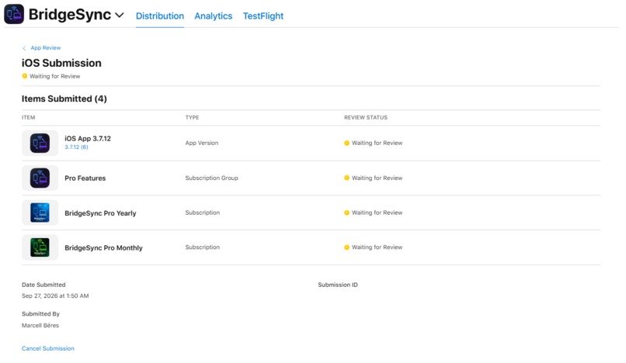The width and height of the screenshot is (626, 363).
Task: Click the ITEM column header
Action: [x=28, y=117]
